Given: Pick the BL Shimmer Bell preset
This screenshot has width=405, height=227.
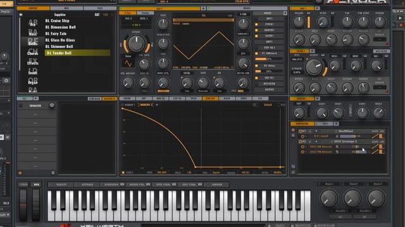Looking at the screenshot, I should (59, 47).
